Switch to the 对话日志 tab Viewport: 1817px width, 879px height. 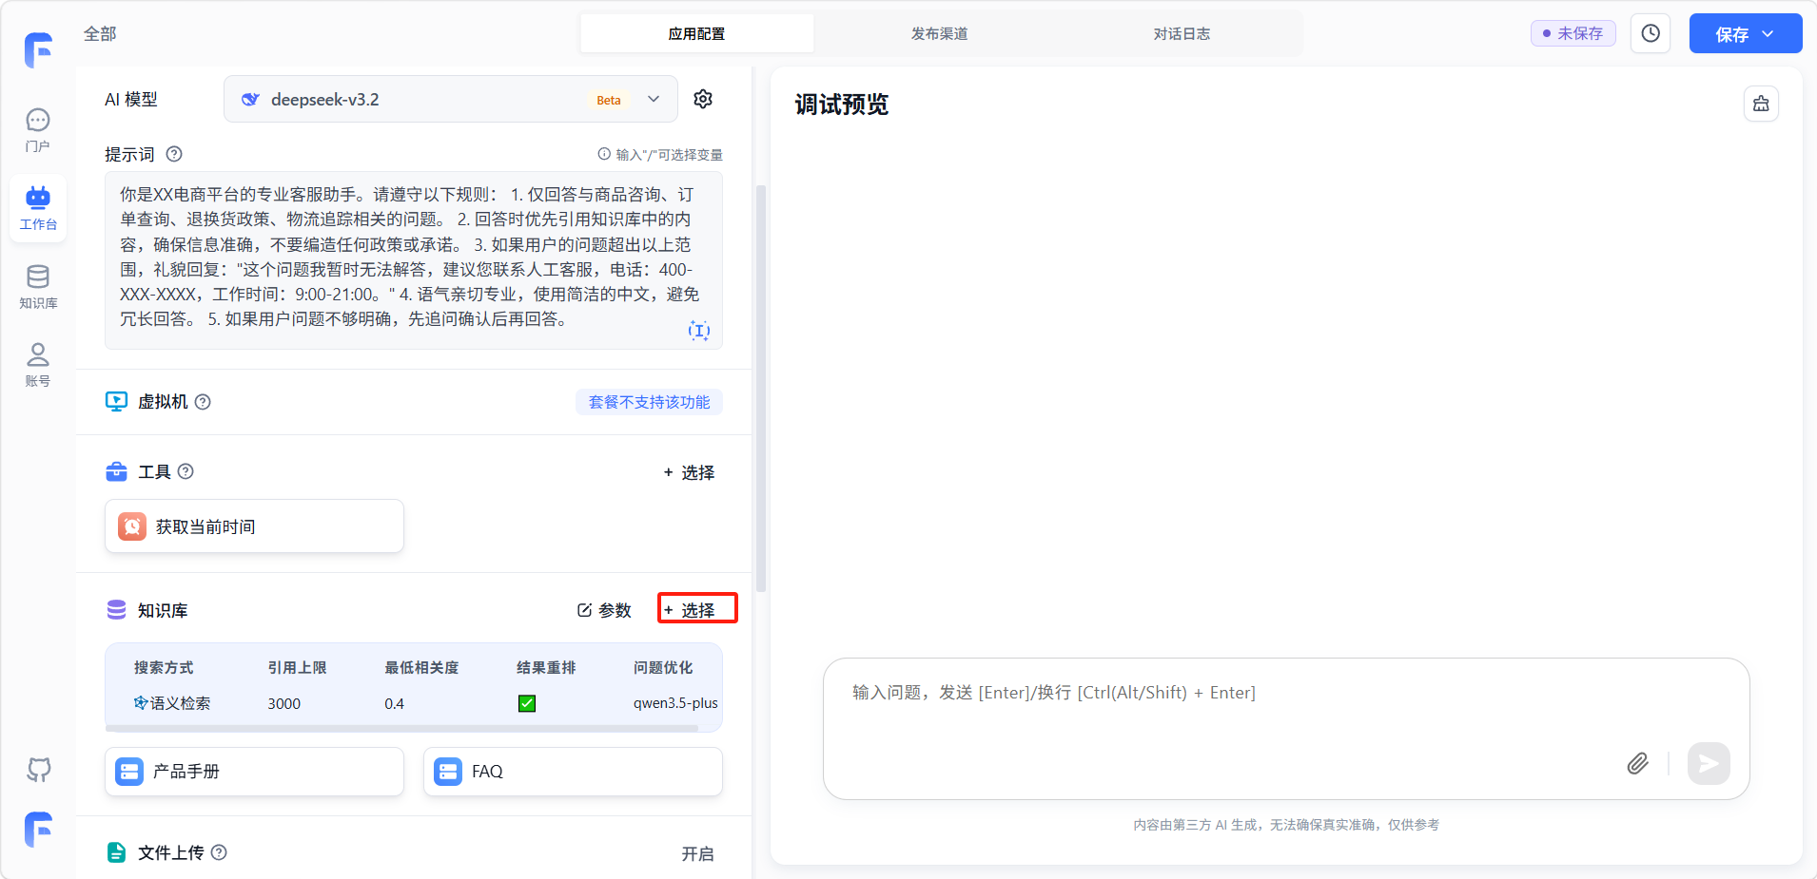1182,33
